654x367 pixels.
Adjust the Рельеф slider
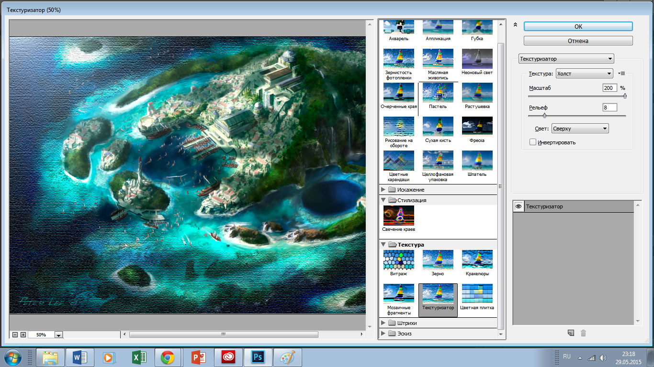(544, 116)
